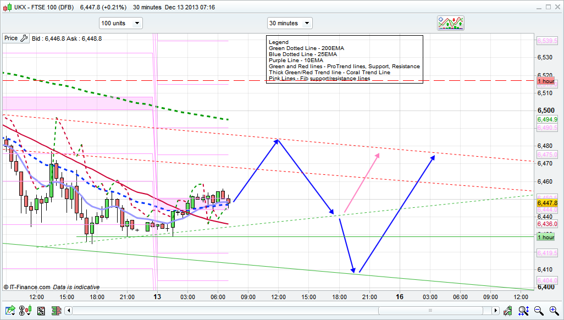Open the 100 units dropdown
Image resolution: width=564 pixels, height=320 pixels.
click(x=120, y=23)
